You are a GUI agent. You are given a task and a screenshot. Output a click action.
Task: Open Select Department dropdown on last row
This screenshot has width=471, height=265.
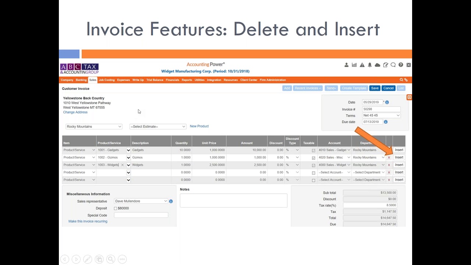(369, 180)
